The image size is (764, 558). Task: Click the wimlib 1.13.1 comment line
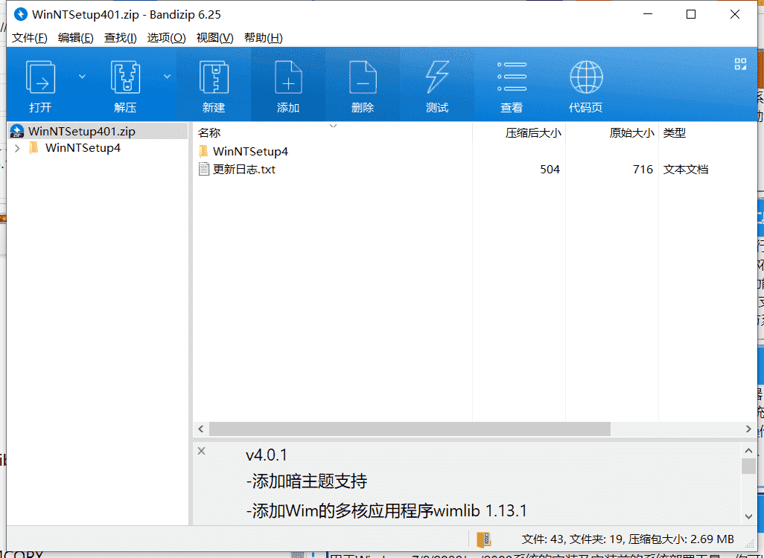386,511
